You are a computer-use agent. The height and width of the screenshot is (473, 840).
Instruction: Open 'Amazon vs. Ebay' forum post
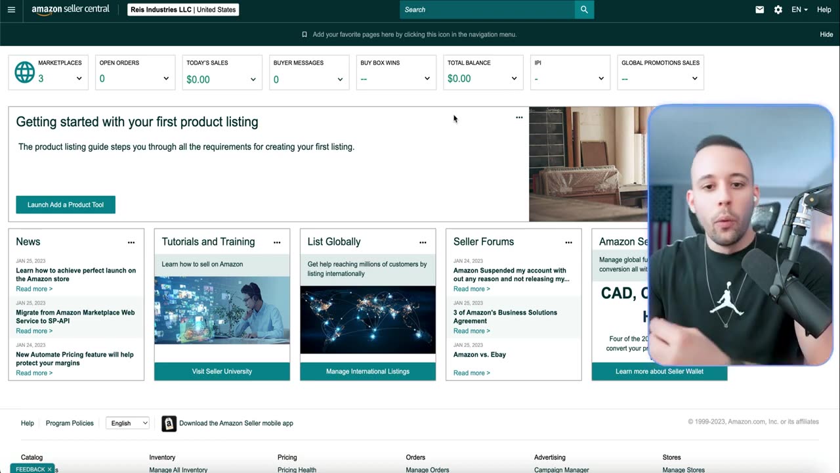480,355
